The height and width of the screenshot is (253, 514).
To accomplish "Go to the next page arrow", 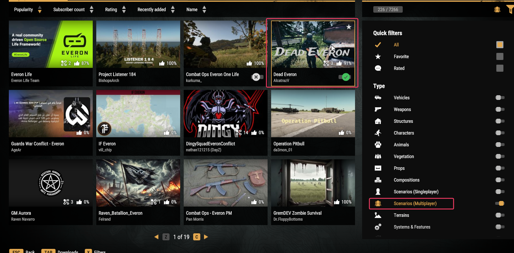I will tap(206, 237).
